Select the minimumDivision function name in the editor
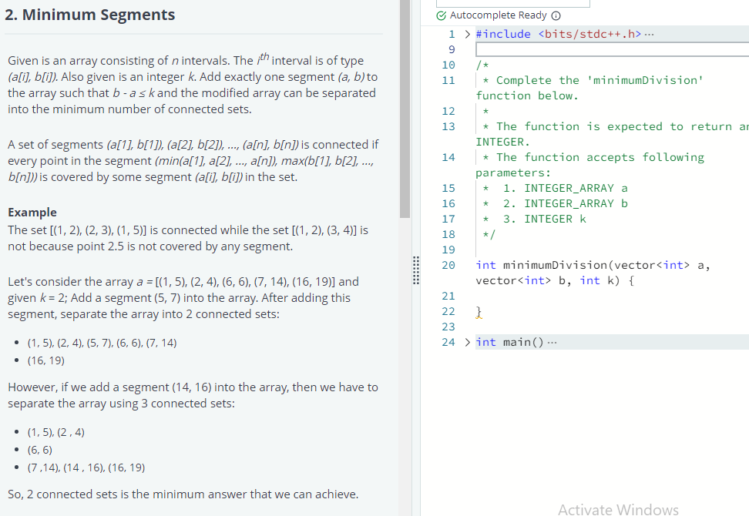This screenshot has height=516, width=749. [557, 265]
